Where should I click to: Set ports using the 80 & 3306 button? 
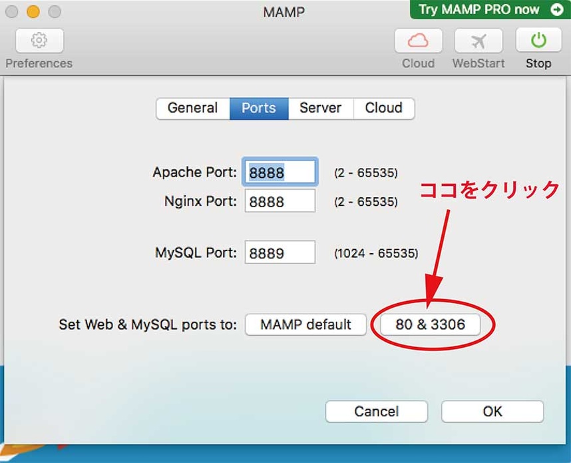(429, 325)
